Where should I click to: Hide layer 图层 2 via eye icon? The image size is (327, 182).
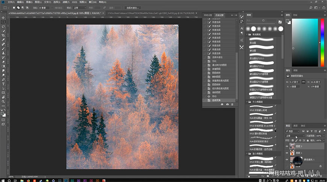[x=287, y=146]
